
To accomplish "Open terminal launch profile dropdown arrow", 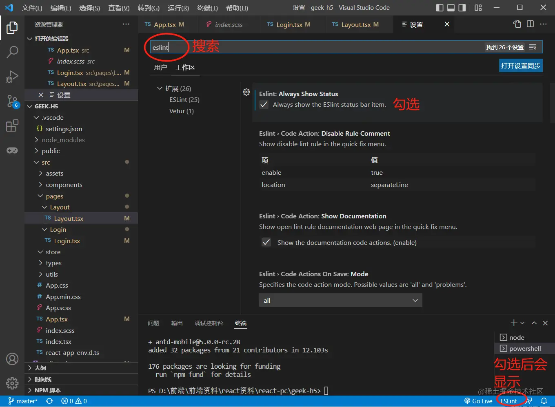I will [522, 323].
